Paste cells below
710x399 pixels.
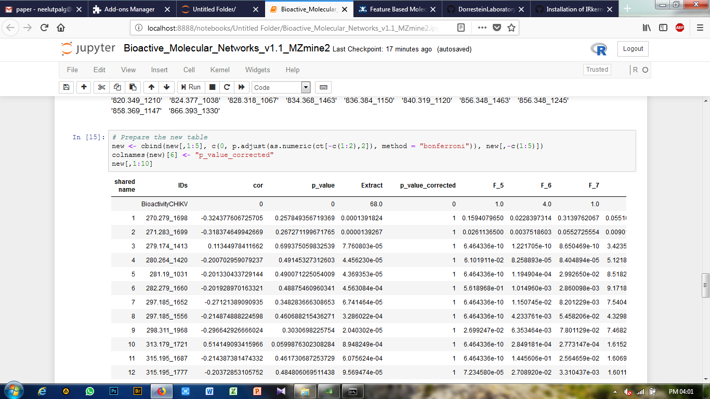tap(132, 87)
